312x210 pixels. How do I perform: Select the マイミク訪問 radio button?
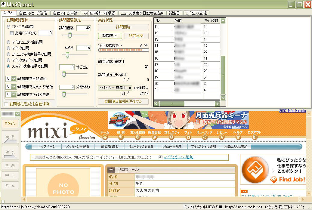[8, 48]
